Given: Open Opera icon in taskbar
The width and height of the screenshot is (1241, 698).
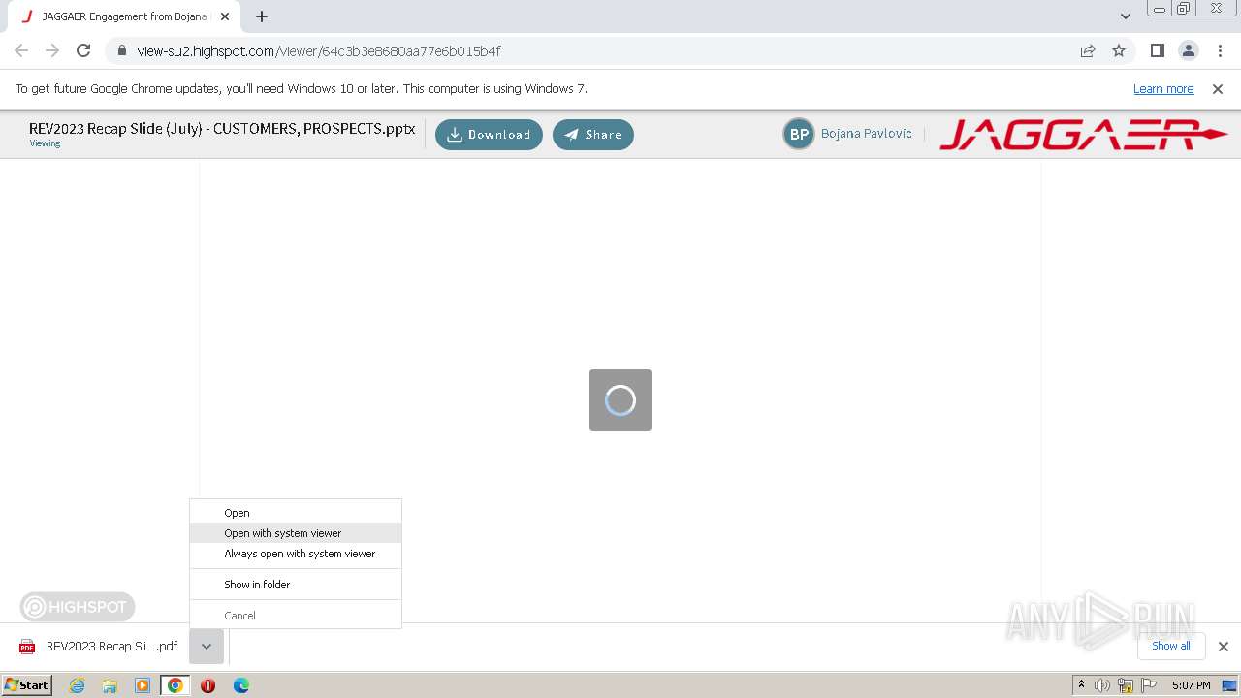Looking at the screenshot, I should (x=207, y=685).
